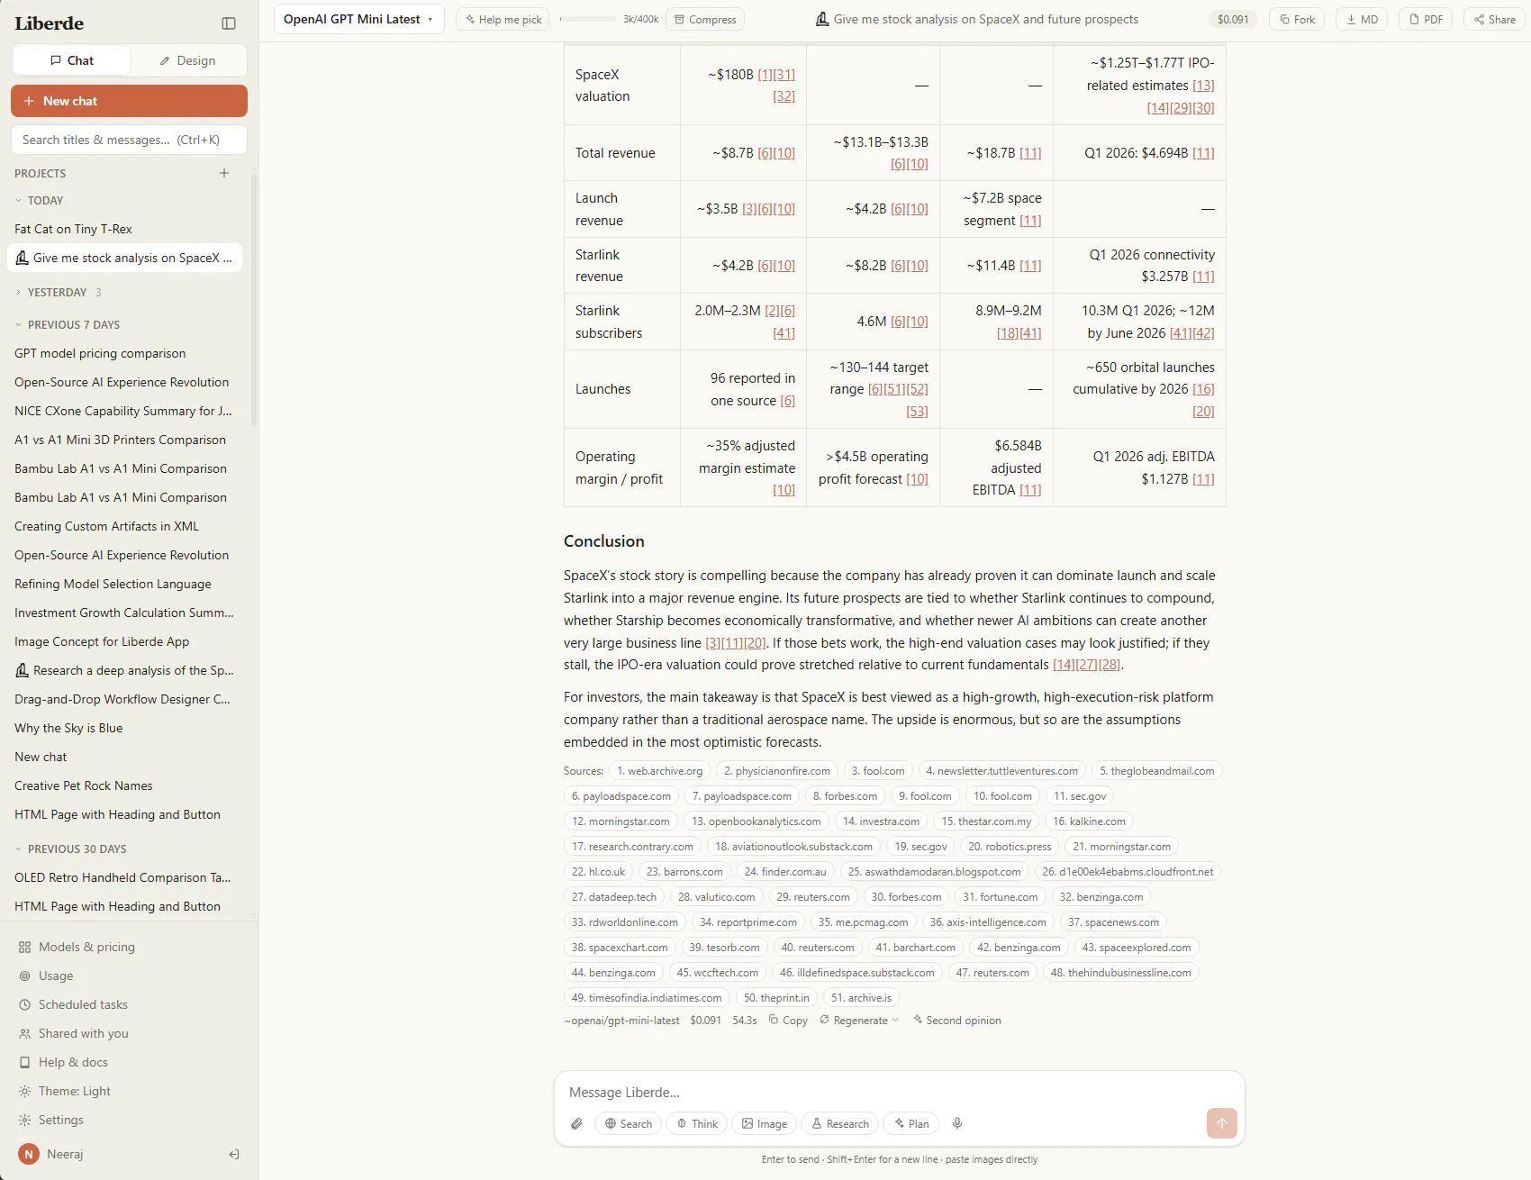
Task: Open GPT model pricing comparison chat
Action: coord(124,353)
